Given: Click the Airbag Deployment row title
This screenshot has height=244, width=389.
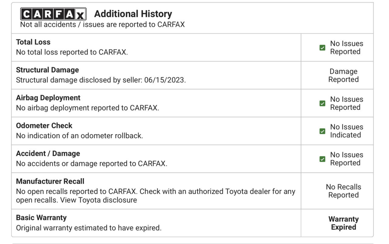Looking at the screenshot, I should [x=48, y=98].
